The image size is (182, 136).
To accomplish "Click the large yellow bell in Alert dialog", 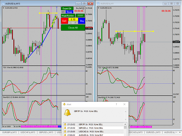I will click(x=67, y=112).
